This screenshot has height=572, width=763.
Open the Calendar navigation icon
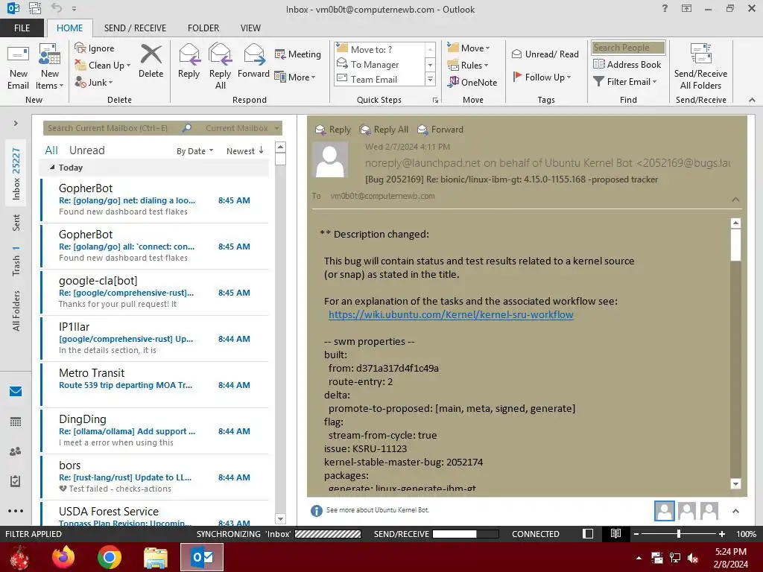click(16, 422)
